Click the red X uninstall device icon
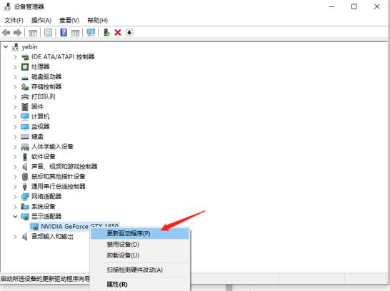 [118, 33]
